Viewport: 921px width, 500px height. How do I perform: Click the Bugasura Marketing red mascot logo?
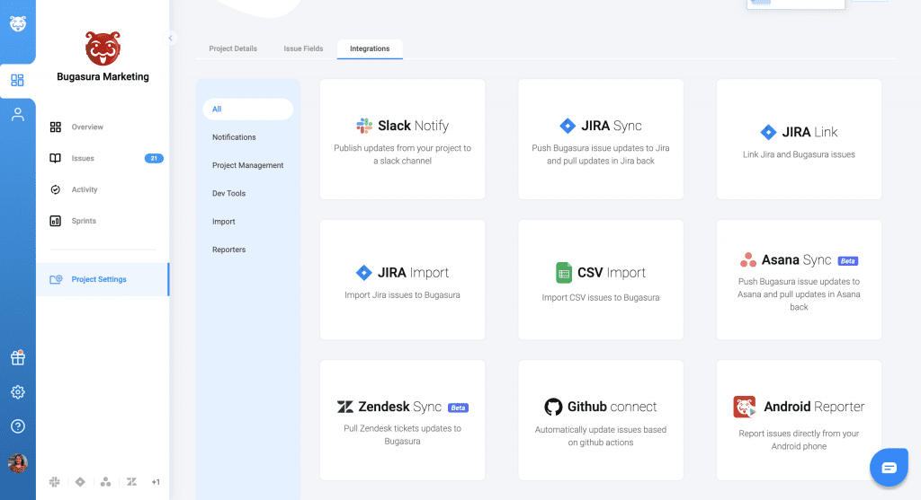click(103, 48)
